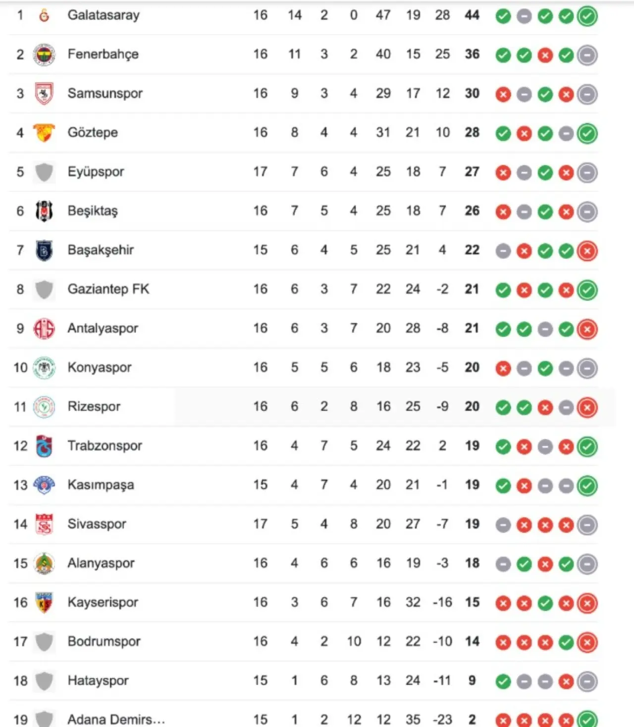Open the Eyüpspor team name link
The image size is (634, 727).
[x=96, y=172]
